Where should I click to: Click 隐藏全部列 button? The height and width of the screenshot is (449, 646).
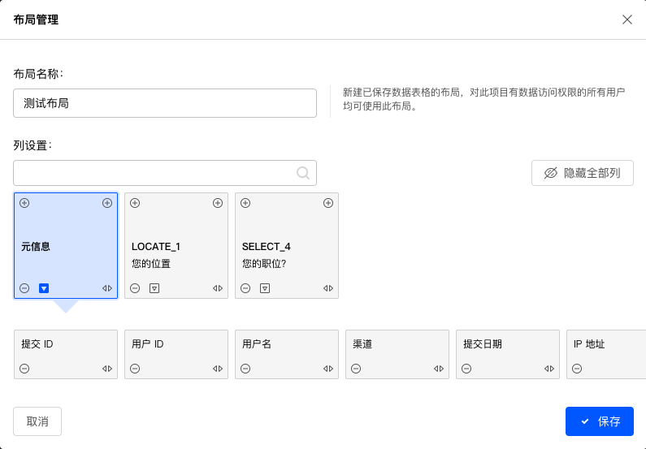click(x=582, y=173)
